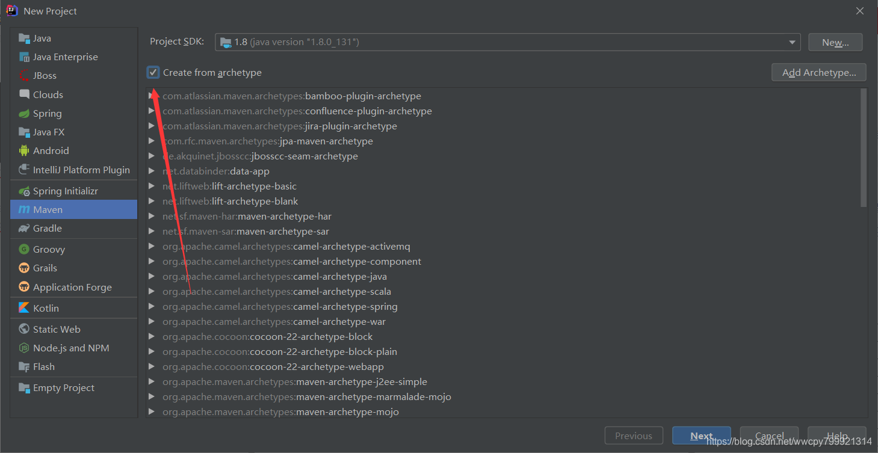The height and width of the screenshot is (453, 878).
Task: Click the Add Archetype... button
Action: tap(819, 72)
